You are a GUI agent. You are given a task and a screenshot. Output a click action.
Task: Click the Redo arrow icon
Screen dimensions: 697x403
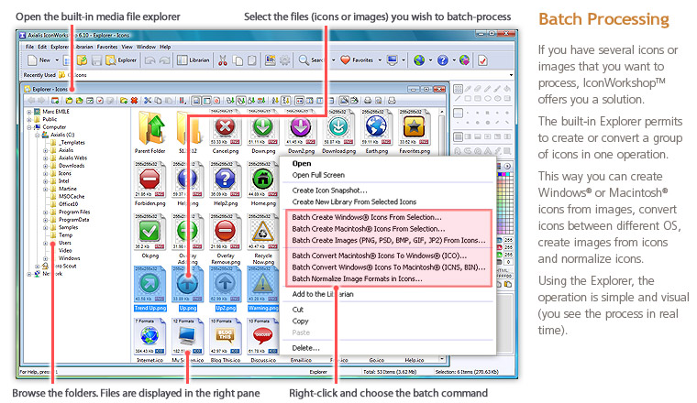[x=165, y=60]
